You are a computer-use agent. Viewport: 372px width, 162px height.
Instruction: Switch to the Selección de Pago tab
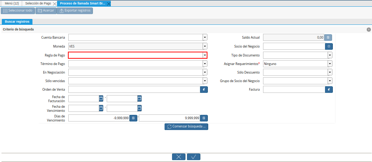(38, 4)
